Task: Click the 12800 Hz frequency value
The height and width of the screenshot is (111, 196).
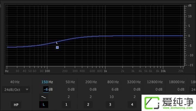Action: (x=155, y=82)
